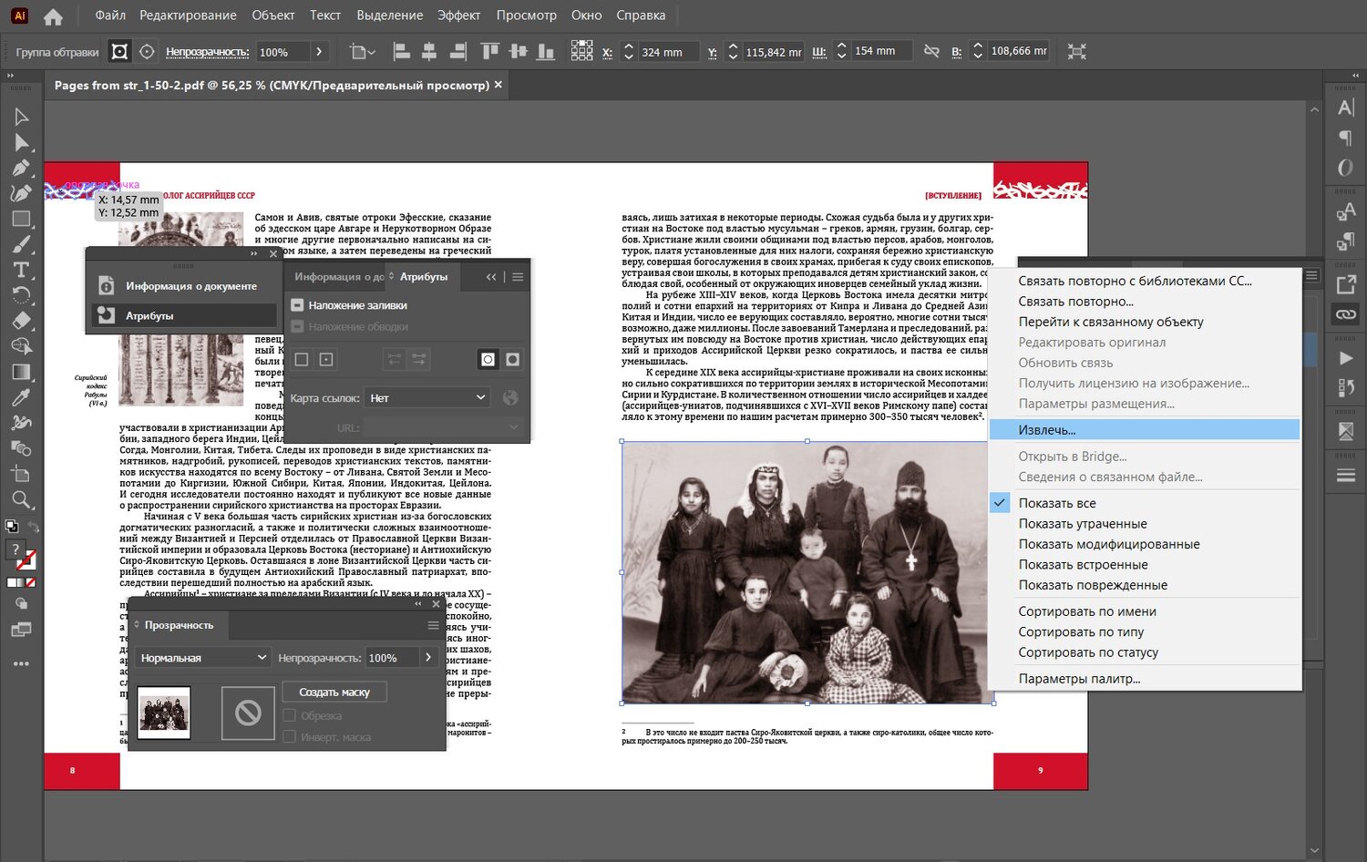This screenshot has height=862, width=1367.
Task: Select the Rectangle tool
Action: [x=21, y=219]
